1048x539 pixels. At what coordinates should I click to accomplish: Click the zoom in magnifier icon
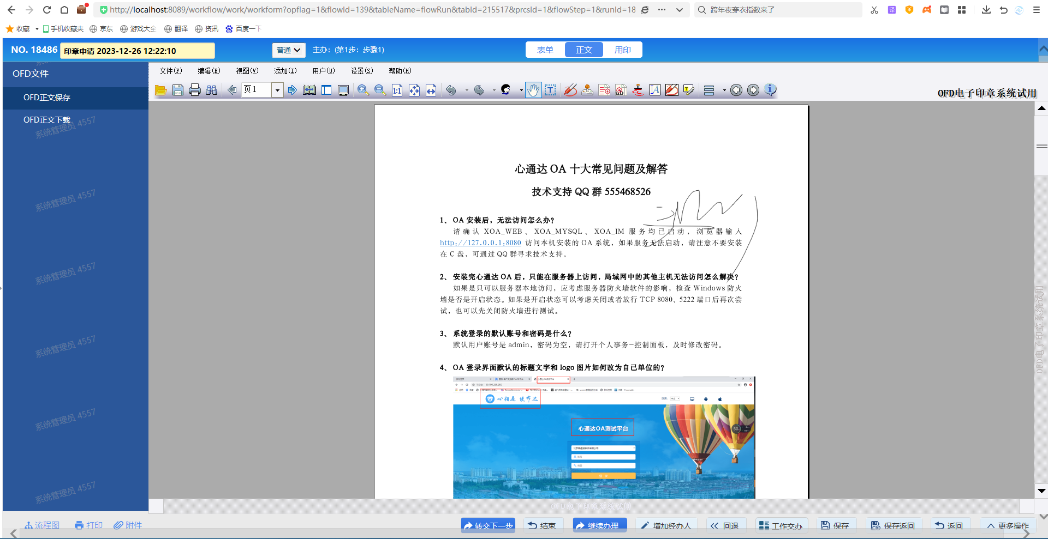pyautogui.click(x=363, y=90)
